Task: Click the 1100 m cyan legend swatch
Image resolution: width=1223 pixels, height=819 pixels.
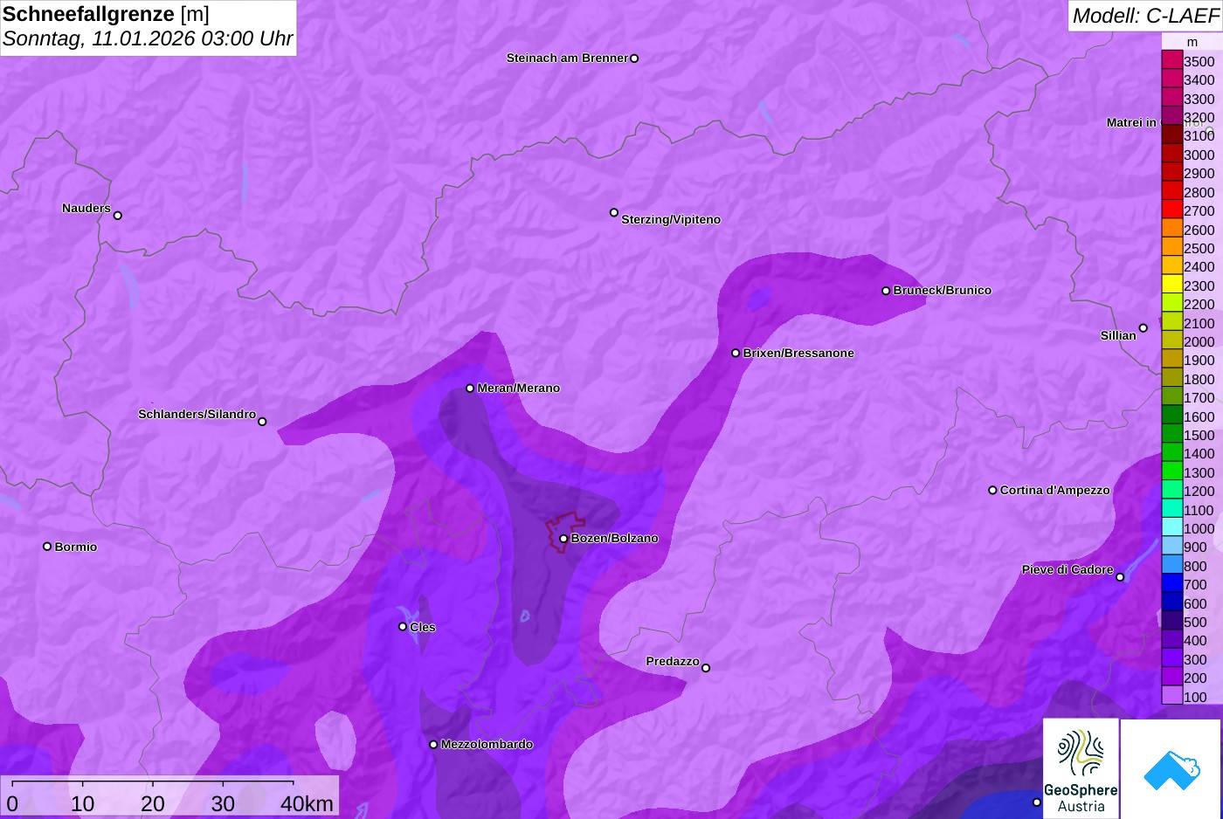Action: [x=1171, y=509]
